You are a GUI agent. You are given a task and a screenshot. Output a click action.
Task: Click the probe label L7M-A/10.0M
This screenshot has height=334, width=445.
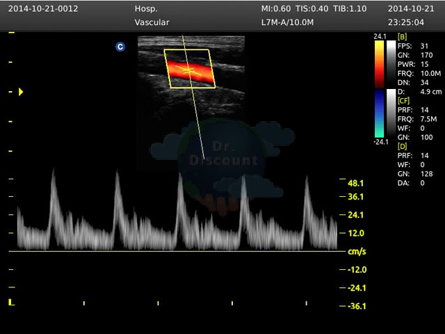pyautogui.click(x=287, y=22)
